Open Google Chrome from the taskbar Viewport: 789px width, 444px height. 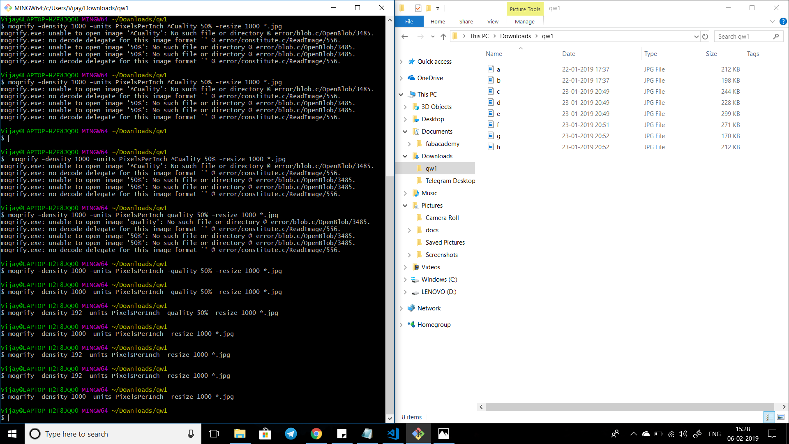pos(316,434)
